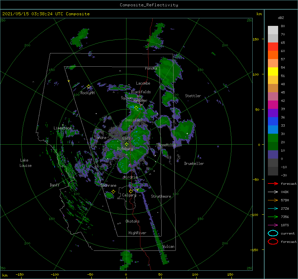Image resolution: width=298 pixels, height=279 pixels.
Task: Click the yellow diamond marker near RockyMH
Action: click(x=88, y=87)
